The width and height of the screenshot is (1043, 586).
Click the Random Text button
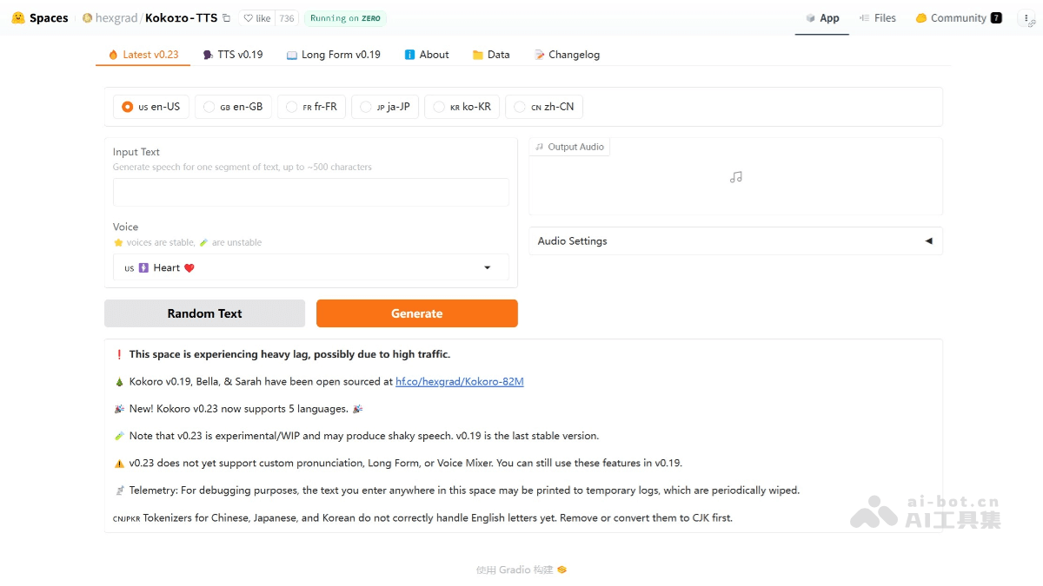[204, 313]
